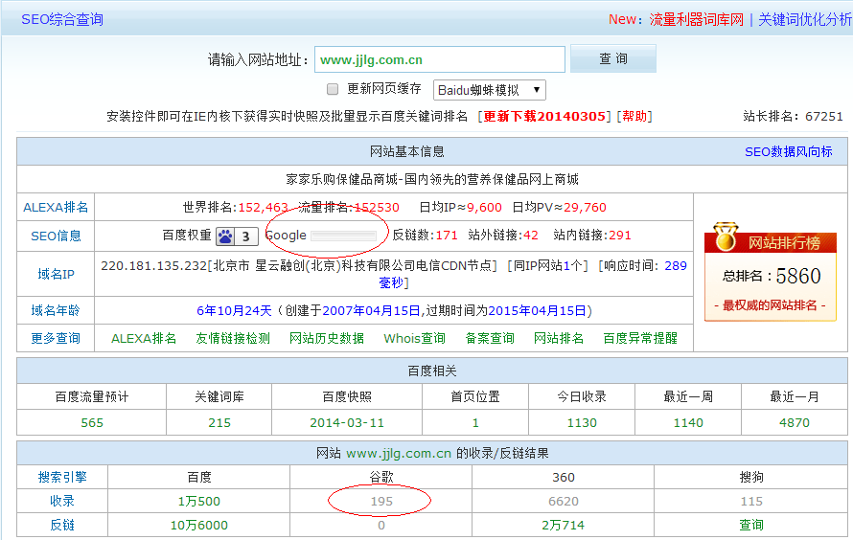Click 360 indexed count 6620
Viewport: 853px width, 540px height.
563,501
